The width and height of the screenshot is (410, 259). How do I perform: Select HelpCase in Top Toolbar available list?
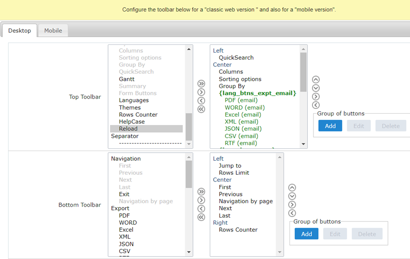coord(132,122)
